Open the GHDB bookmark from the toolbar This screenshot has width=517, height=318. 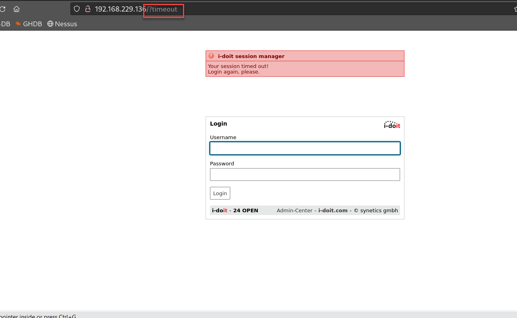(32, 24)
